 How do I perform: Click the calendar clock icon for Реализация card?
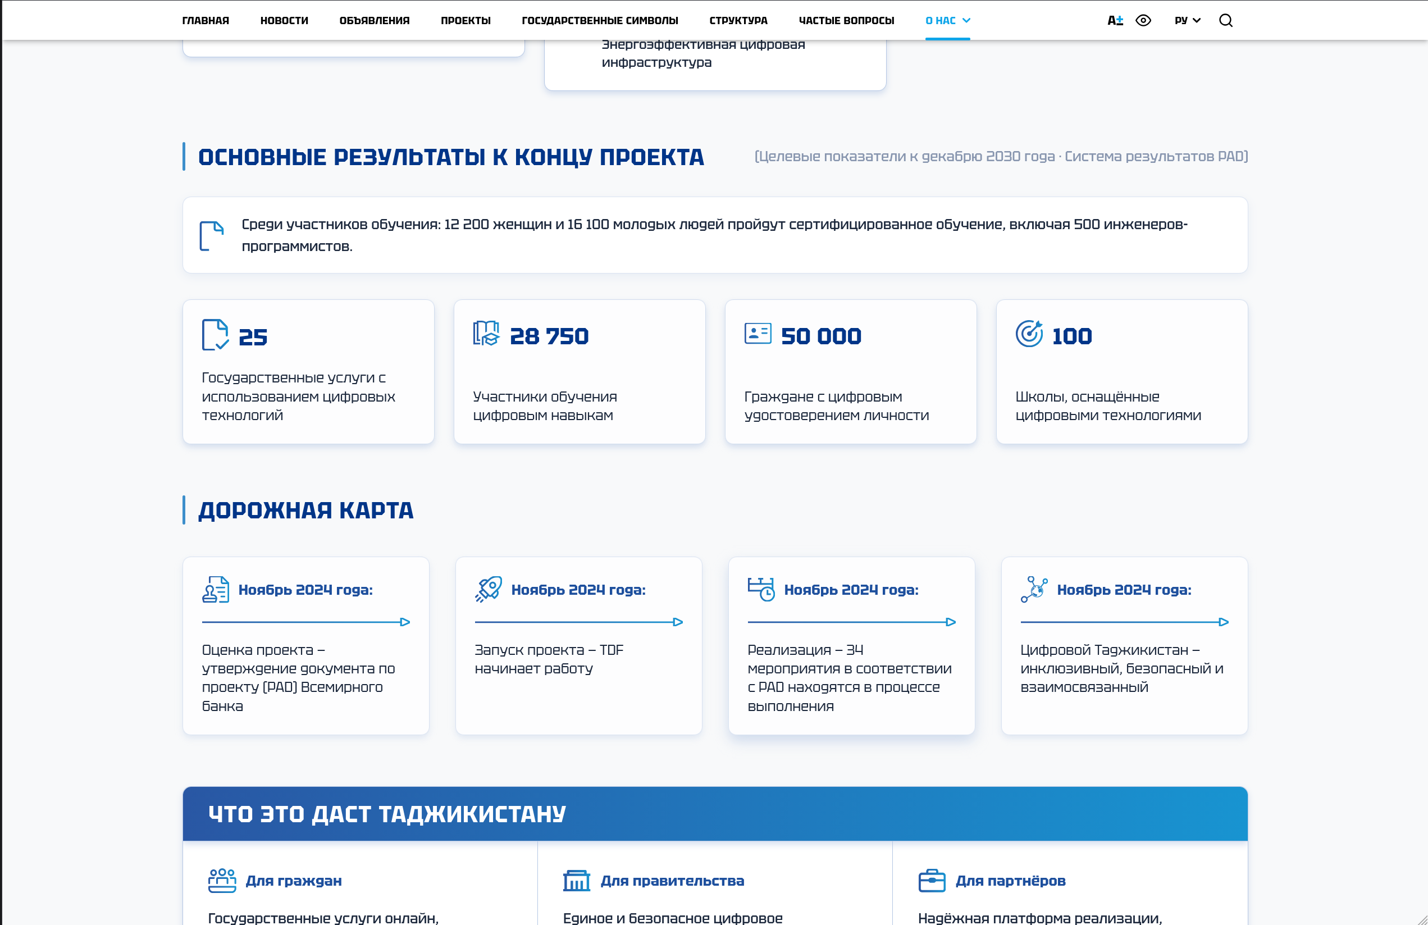pyautogui.click(x=761, y=590)
